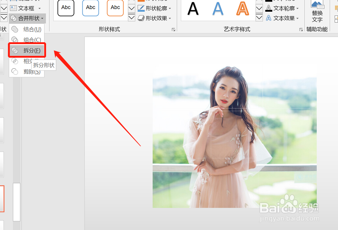338x230 pixels.
Task: Apply black A WordArt style
Action: [x=193, y=9]
